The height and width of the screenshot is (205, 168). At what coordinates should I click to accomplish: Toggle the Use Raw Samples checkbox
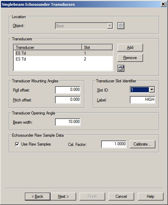(17, 144)
